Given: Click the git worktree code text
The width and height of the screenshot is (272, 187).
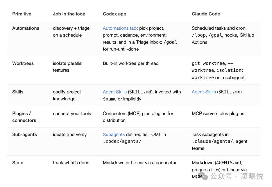Looking at the screenshot, I should click(209, 63).
